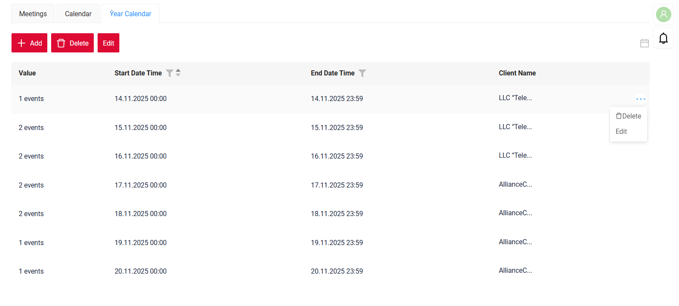Click the red Edit toolbar button
Image resolution: width=679 pixels, height=306 pixels.
[108, 43]
